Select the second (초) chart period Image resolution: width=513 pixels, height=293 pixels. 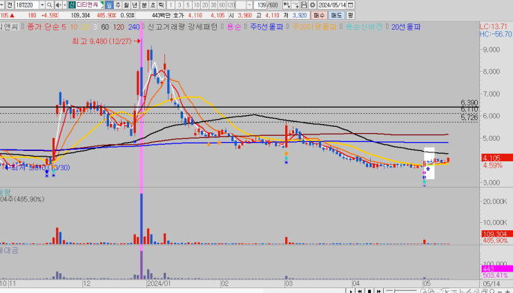[x=153, y=5]
